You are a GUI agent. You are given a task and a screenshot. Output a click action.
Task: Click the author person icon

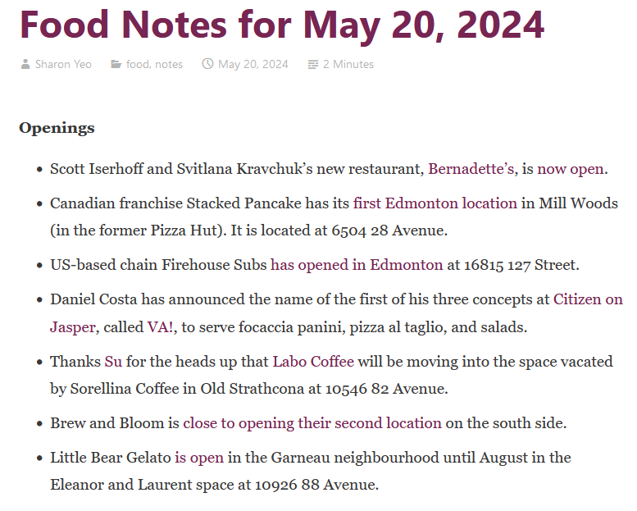pyautogui.click(x=25, y=64)
